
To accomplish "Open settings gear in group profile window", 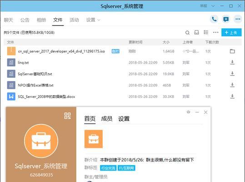I will (189, 112).
